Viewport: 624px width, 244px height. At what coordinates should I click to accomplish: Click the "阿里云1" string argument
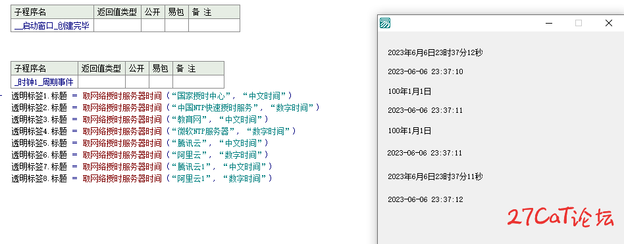tap(192, 178)
